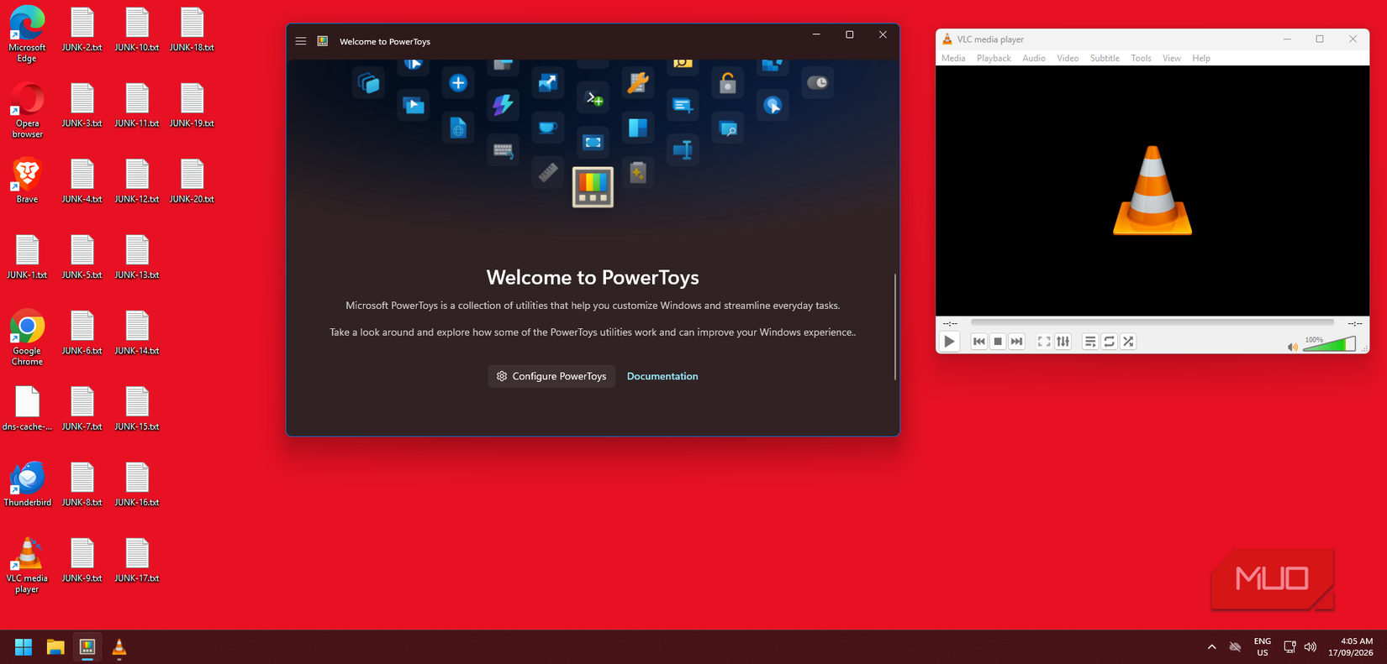Select JUNK-16.txt on the desktop

[137, 484]
